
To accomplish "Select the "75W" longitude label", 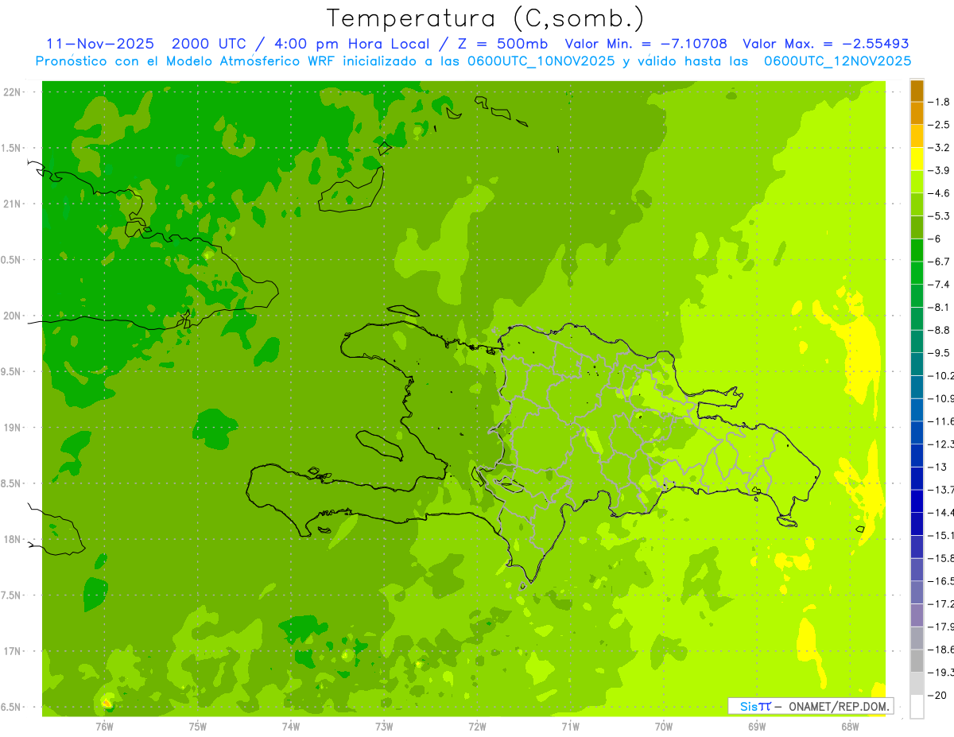I will point(198,725).
